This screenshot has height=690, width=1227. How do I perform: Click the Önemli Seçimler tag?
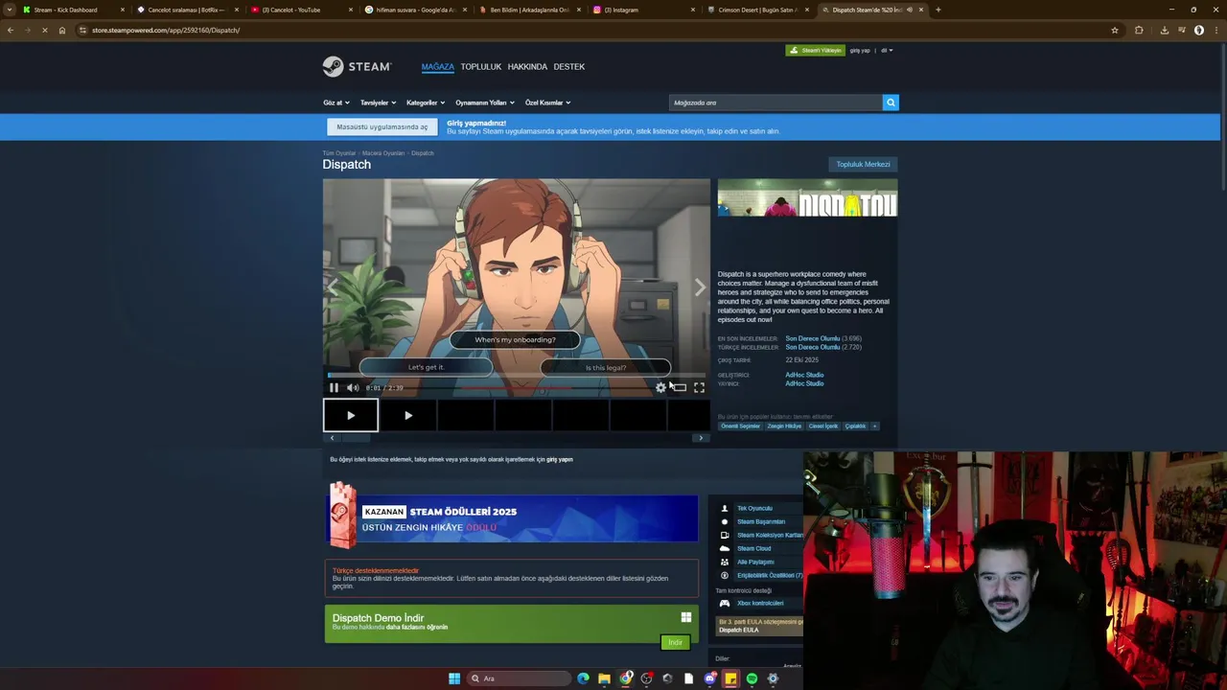point(740,426)
